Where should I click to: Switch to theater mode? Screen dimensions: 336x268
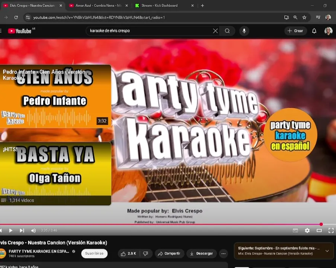(319, 230)
